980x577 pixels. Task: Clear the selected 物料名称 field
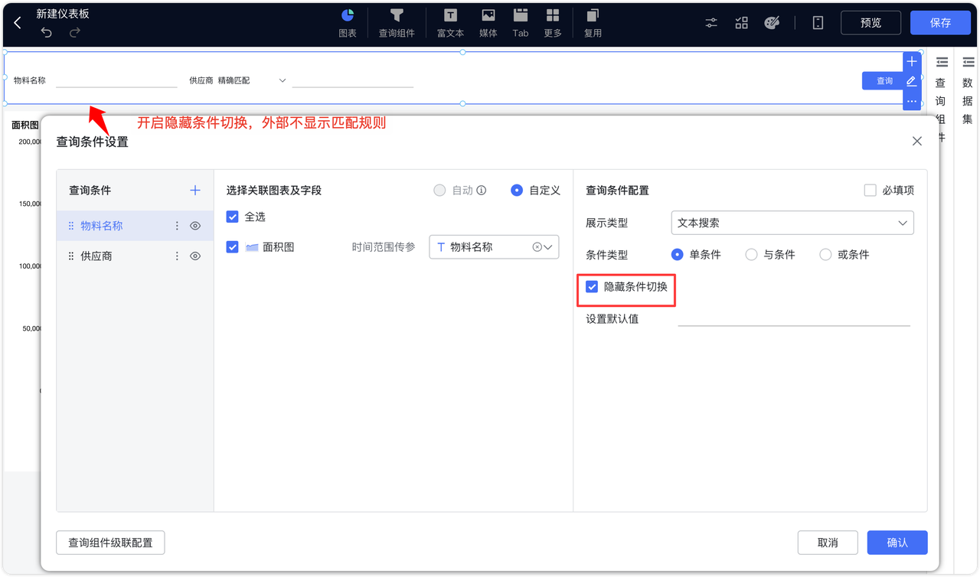coord(537,247)
